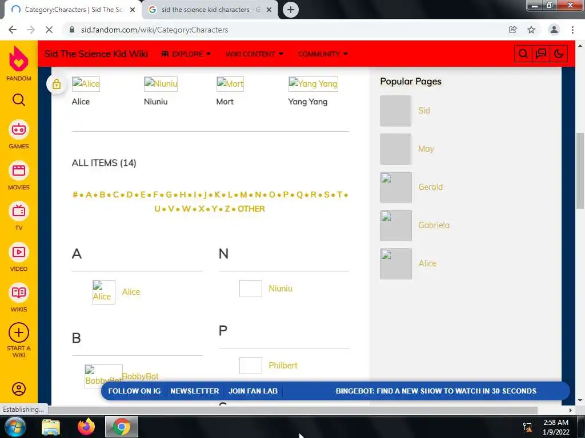Click the Mort trending image
Screen dimensions: 585x438
[x=230, y=84]
